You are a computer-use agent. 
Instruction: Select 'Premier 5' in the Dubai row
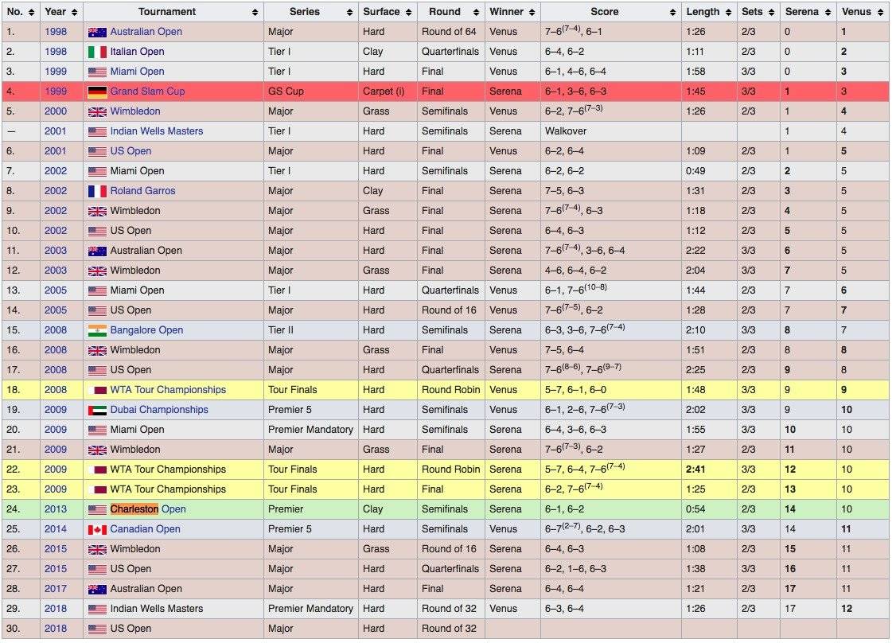(x=290, y=410)
